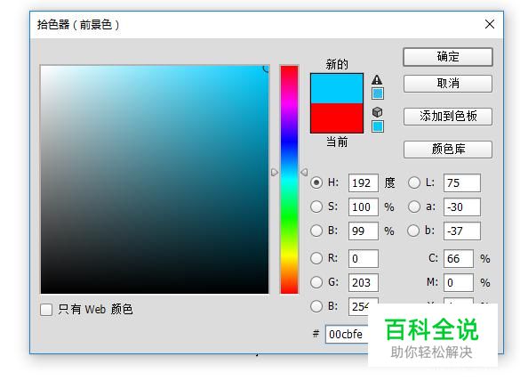Click the current color preview (red)
This screenshot has width=520, height=389.
click(x=337, y=118)
